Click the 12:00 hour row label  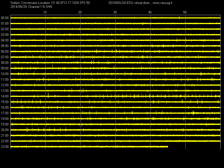(x=5, y=85)
